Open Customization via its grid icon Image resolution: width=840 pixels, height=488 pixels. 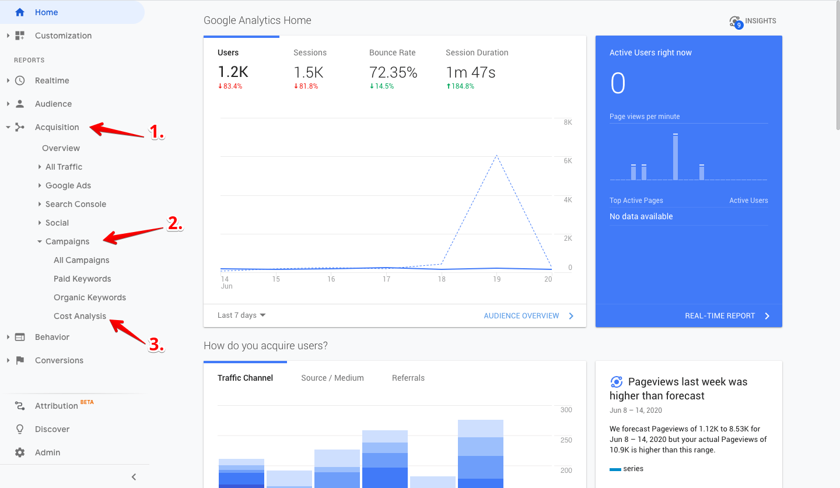(19, 36)
